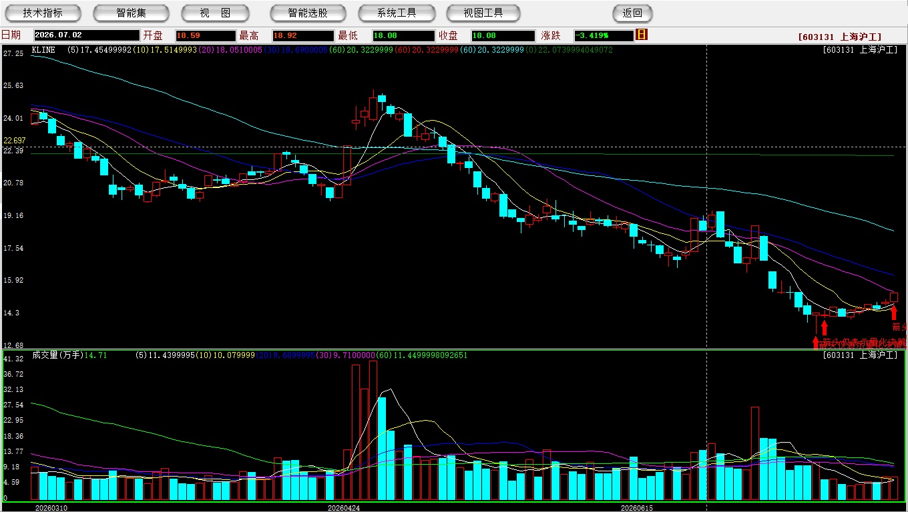
Task: Click the MA value (5)17.45499992
Action: [x=100, y=50]
